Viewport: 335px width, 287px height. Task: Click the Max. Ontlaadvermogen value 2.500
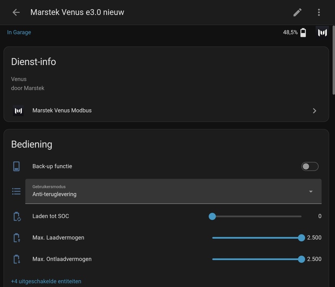(x=314, y=259)
